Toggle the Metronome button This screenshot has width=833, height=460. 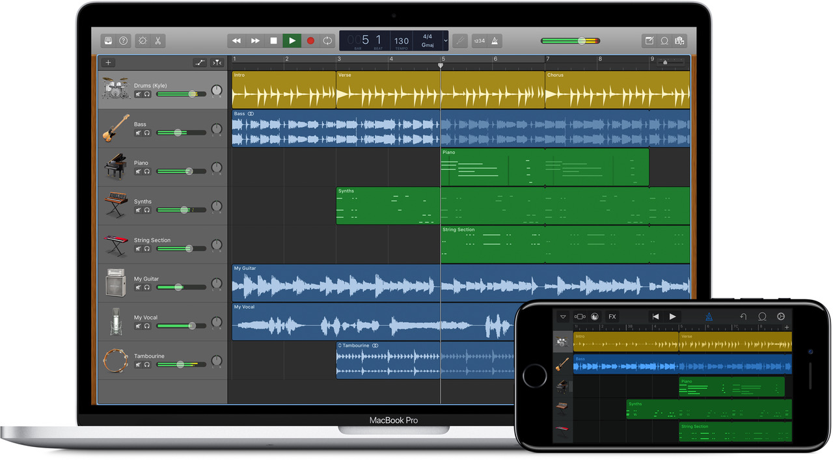pyautogui.click(x=495, y=41)
